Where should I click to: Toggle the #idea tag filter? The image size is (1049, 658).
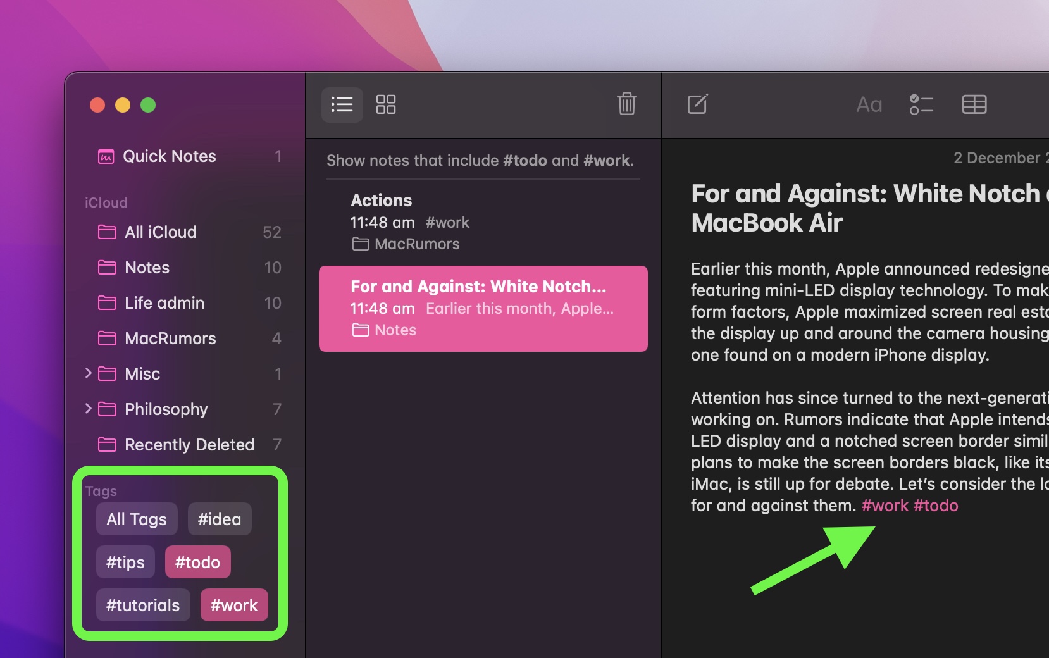click(220, 519)
